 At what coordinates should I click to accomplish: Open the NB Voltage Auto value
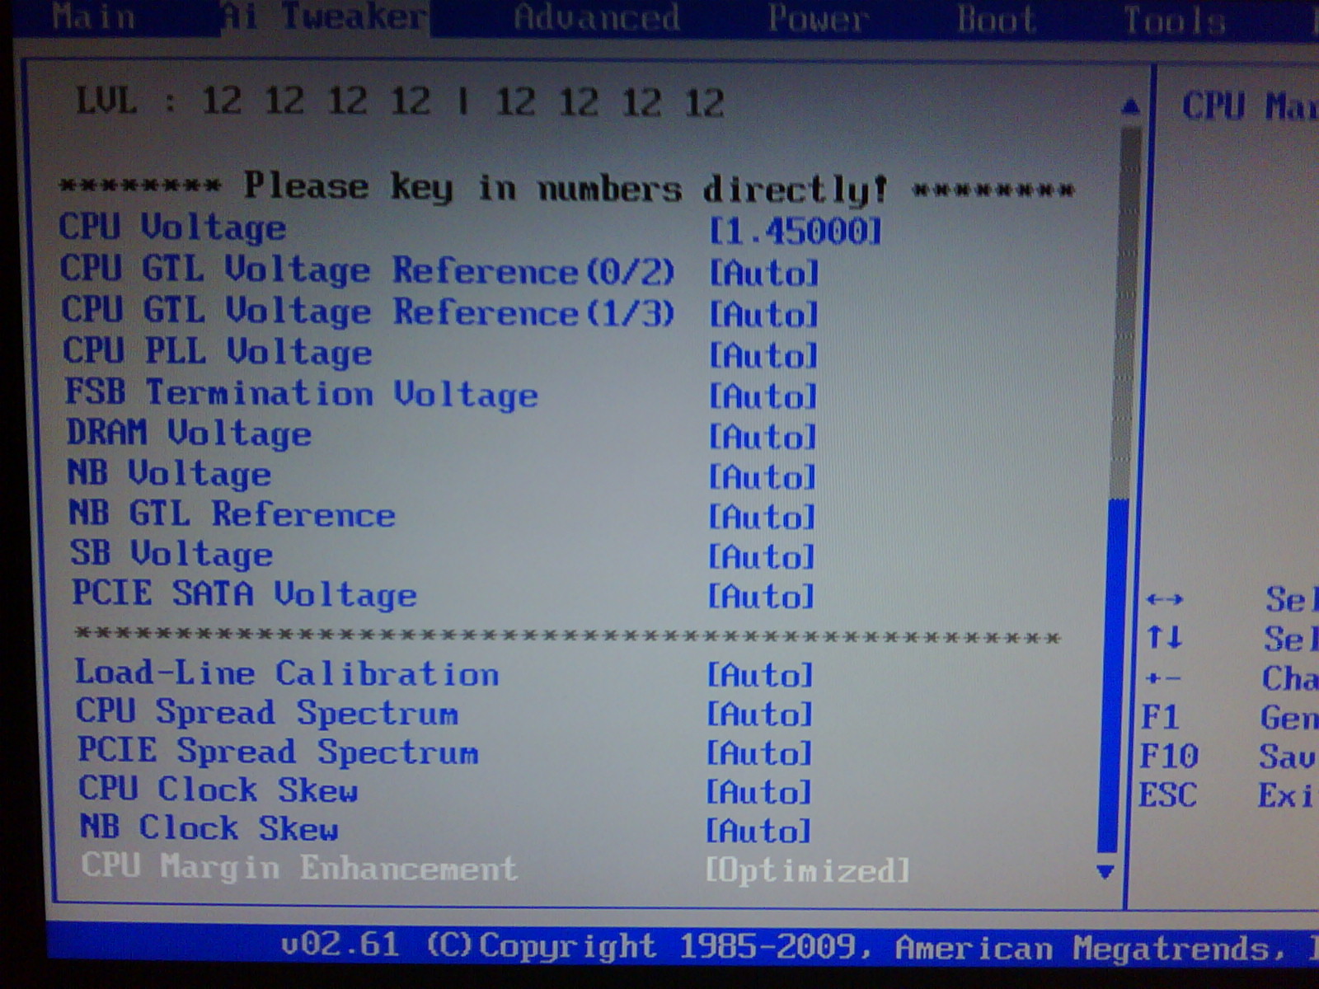[763, 476]
